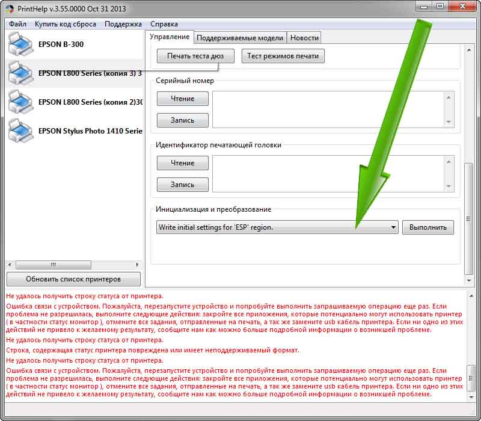Switch to the Новости tab
This screenshot has width=481, height=421.
tap(304, 38)
